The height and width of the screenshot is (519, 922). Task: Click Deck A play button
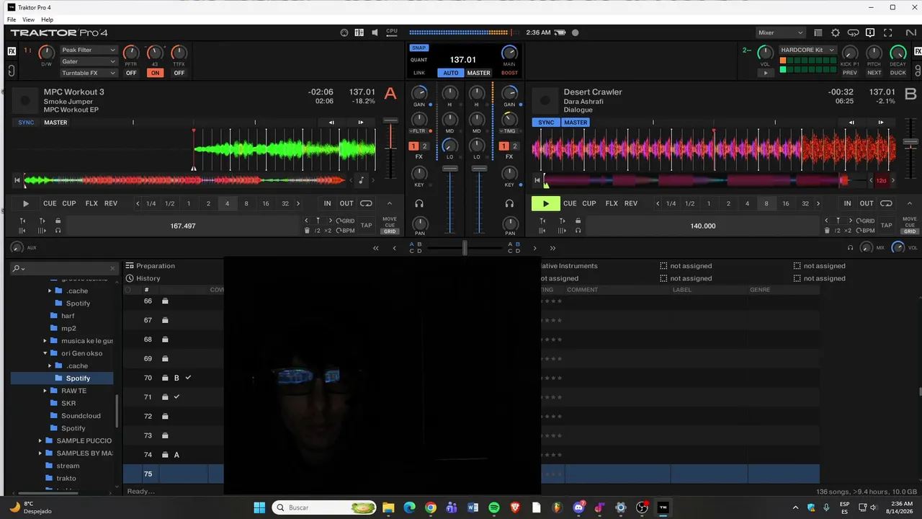point(26,204)
